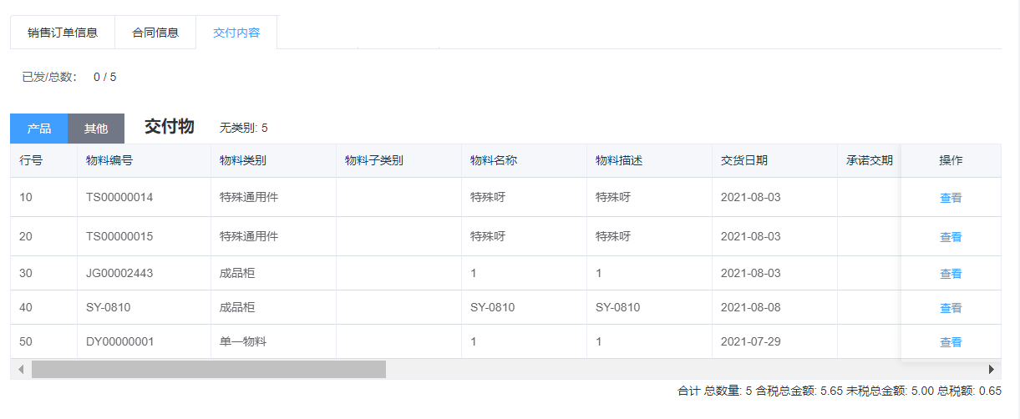Click the 物料类别 column header
This screenshot has height=419, width=1020.
pos(243,160)
